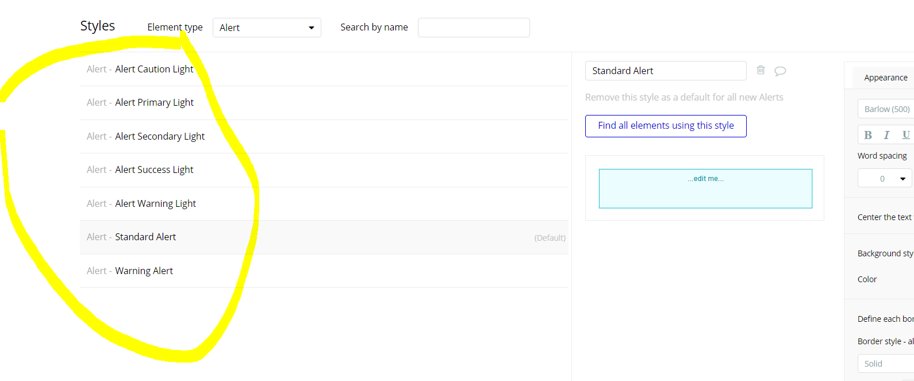Open the Word spacing dropdown
The image size is (914, 381).
[884, 179]
